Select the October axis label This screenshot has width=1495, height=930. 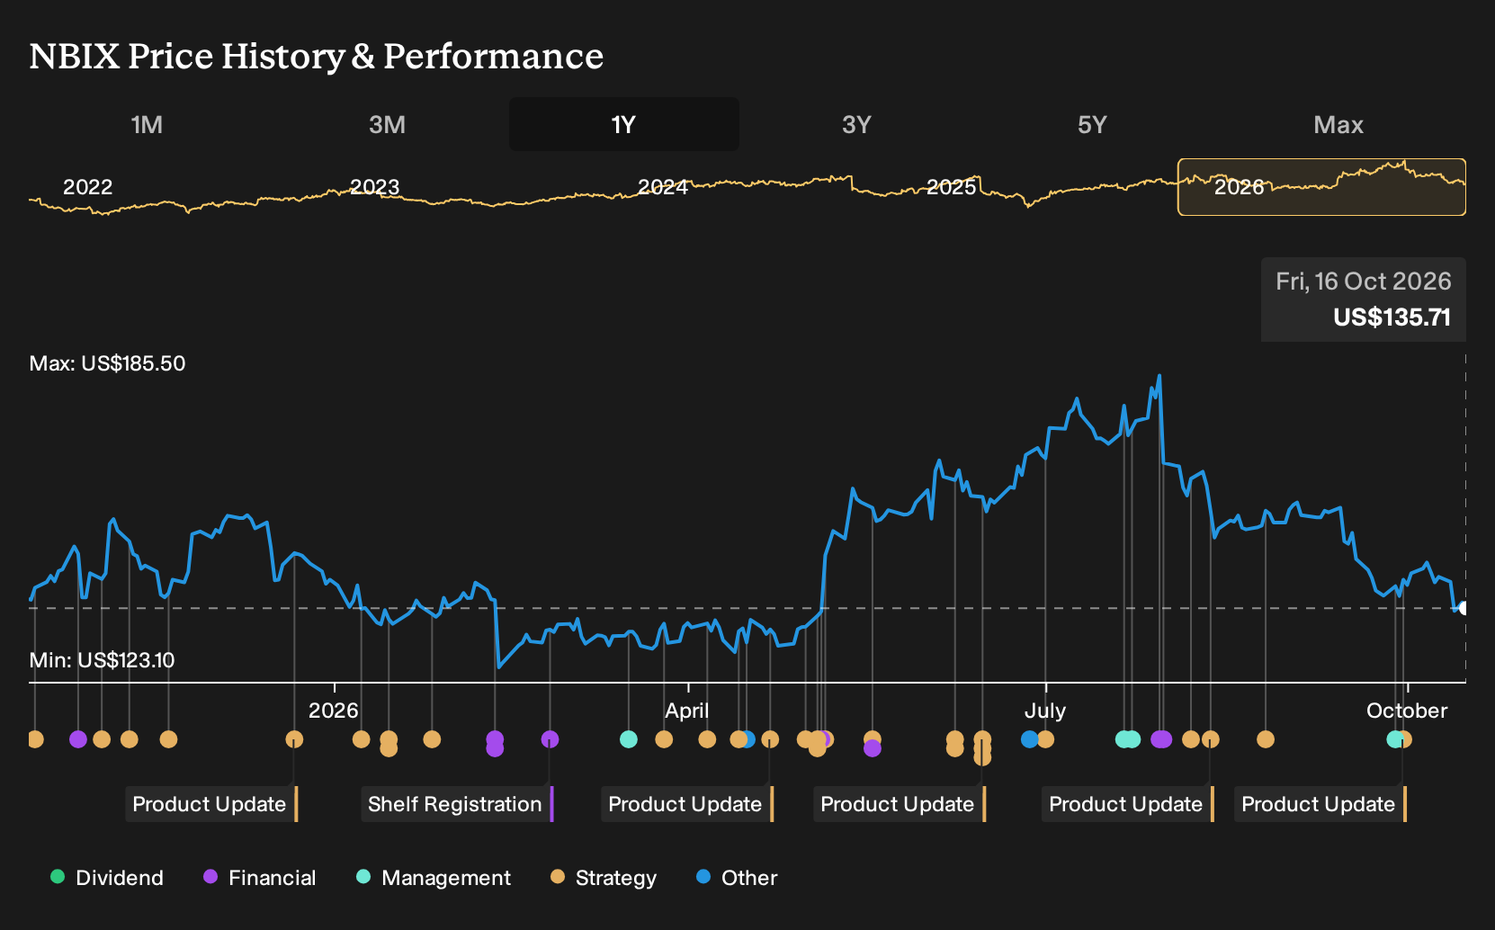1407,711
